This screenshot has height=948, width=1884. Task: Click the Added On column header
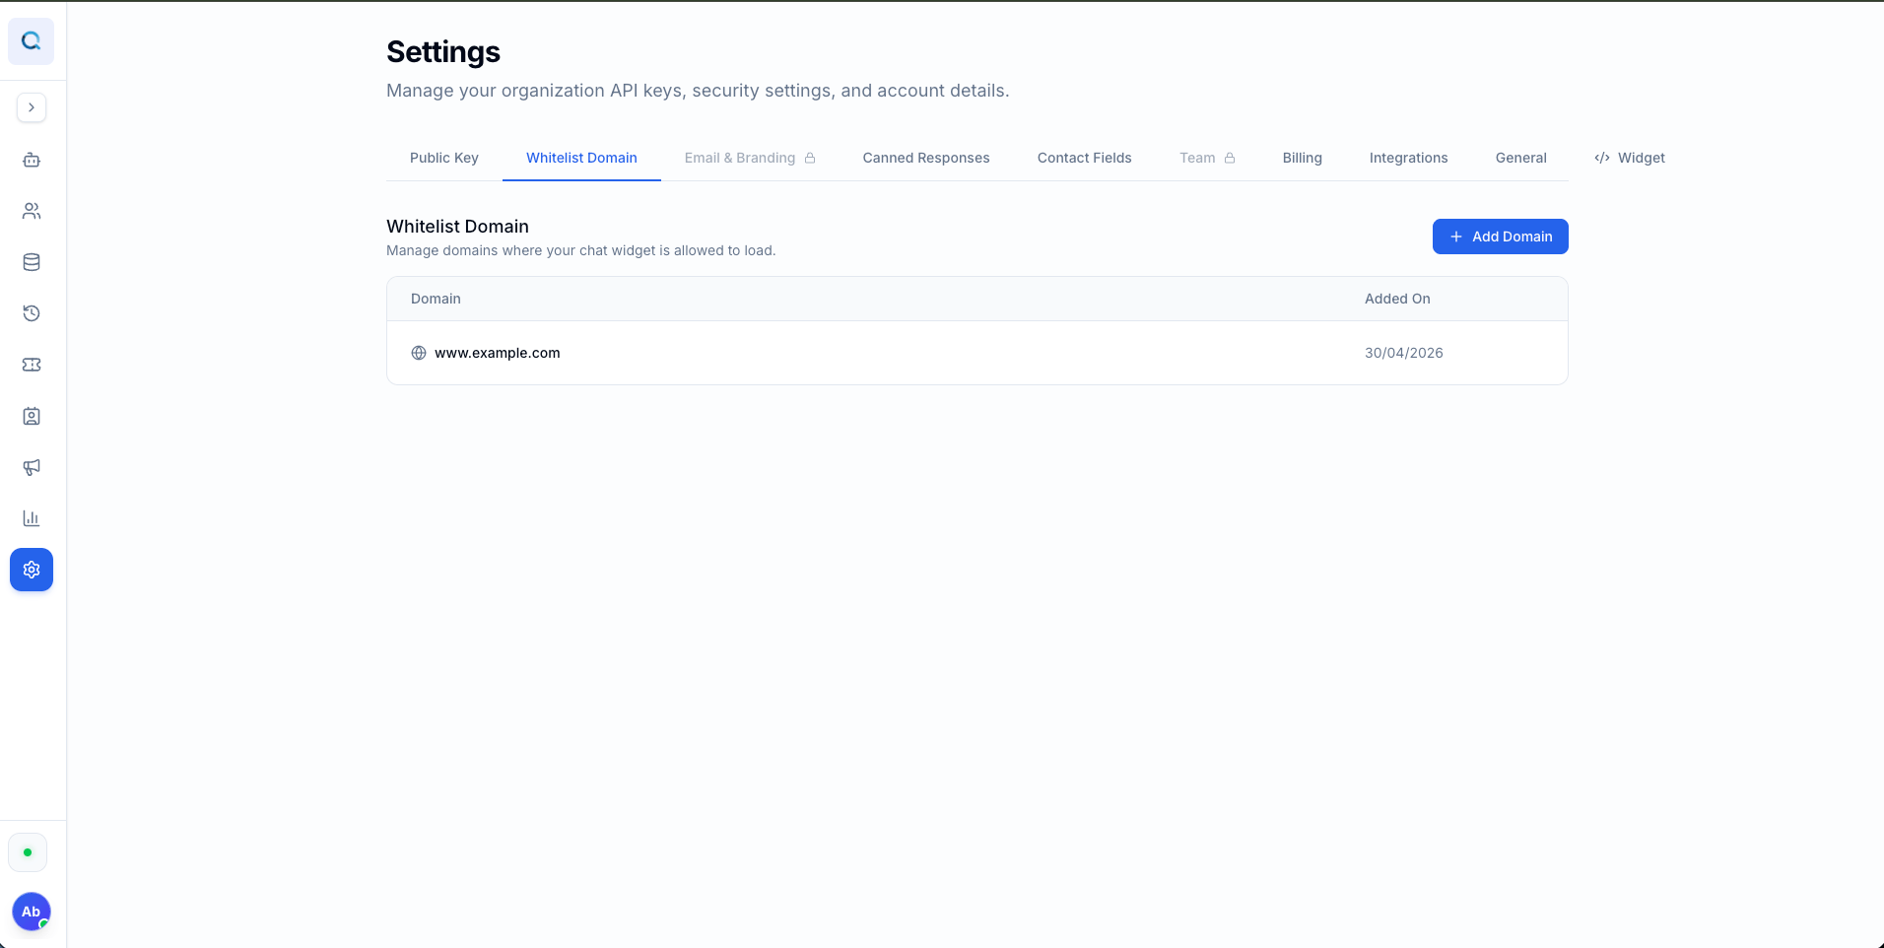coord(1397,299)
